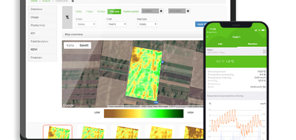Click the filter funnel icon
Image resolution: width=296 pixels, height=140 pixels.
click(x=67, y=17)
